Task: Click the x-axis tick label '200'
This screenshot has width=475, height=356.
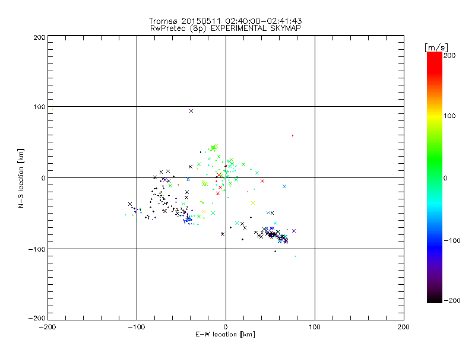Action: click(404, 327)
